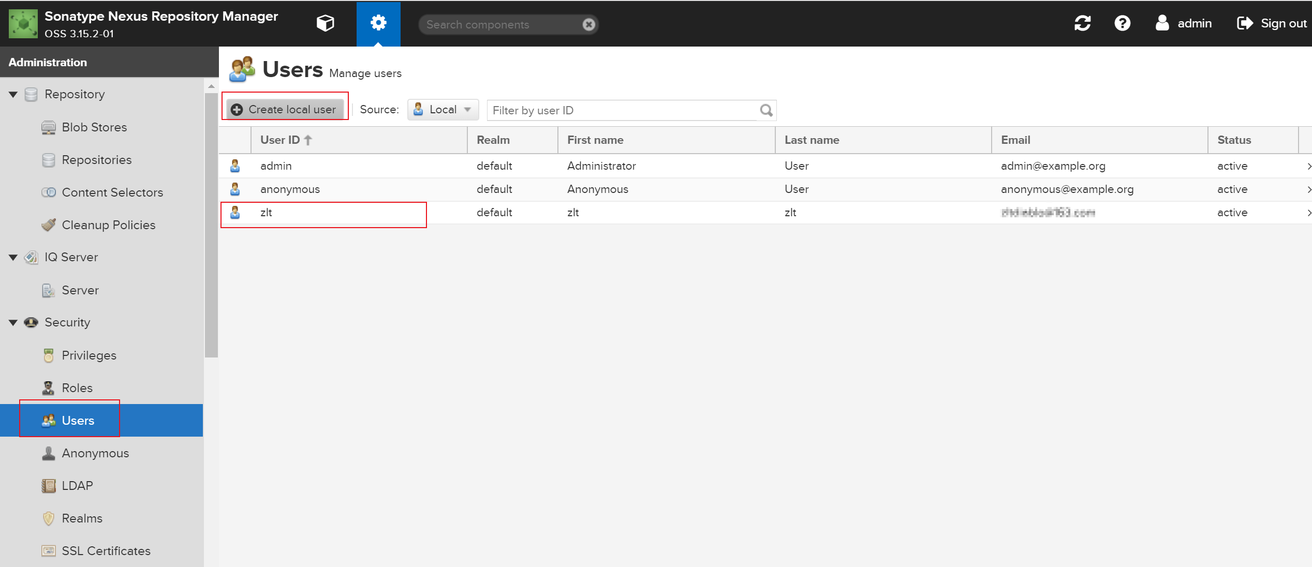Screen dimensions: 1312x567
Task: Collapse the Repository tree section
Action: pyautogui.click(x=13, y=95)
